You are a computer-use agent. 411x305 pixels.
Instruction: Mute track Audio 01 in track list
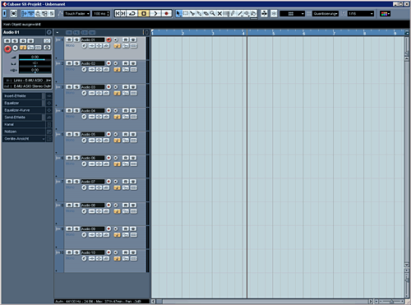(x=69, y=39)
